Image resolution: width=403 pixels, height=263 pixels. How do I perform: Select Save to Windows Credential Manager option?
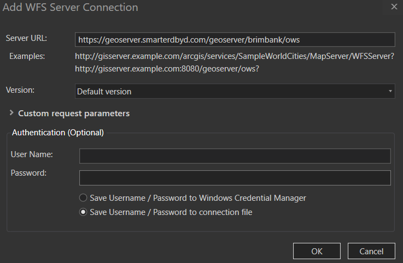pos(84,198)
